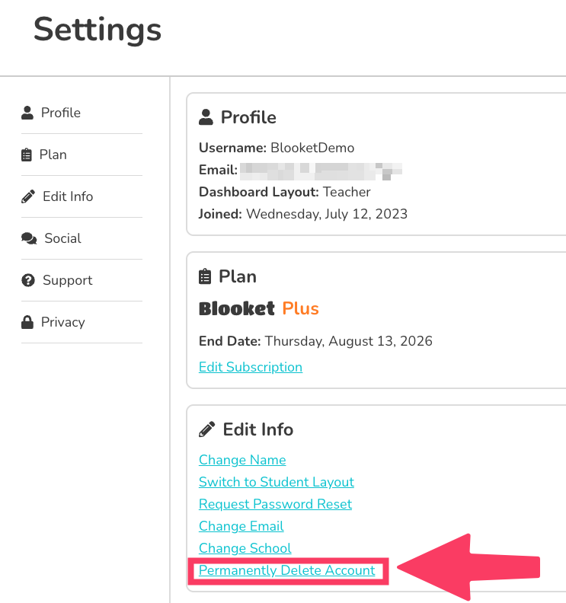
Task: Open the Privacy settings section
Action: (x=62, y=322)
